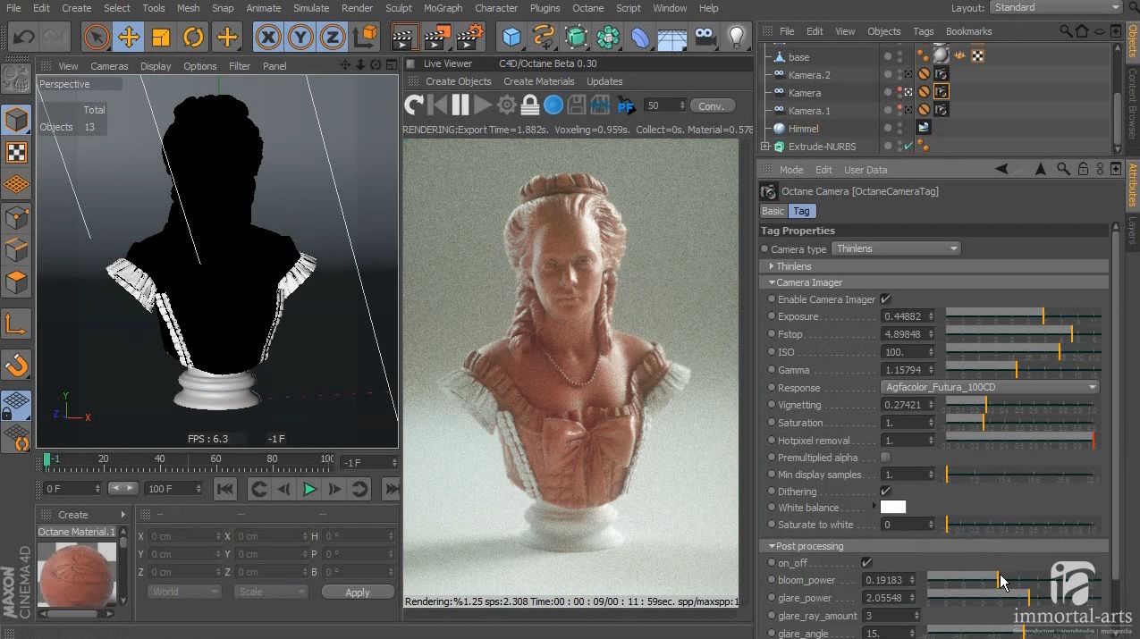
Task: Enable Premultiplied alpha checkbox
Action: point(885,458)
